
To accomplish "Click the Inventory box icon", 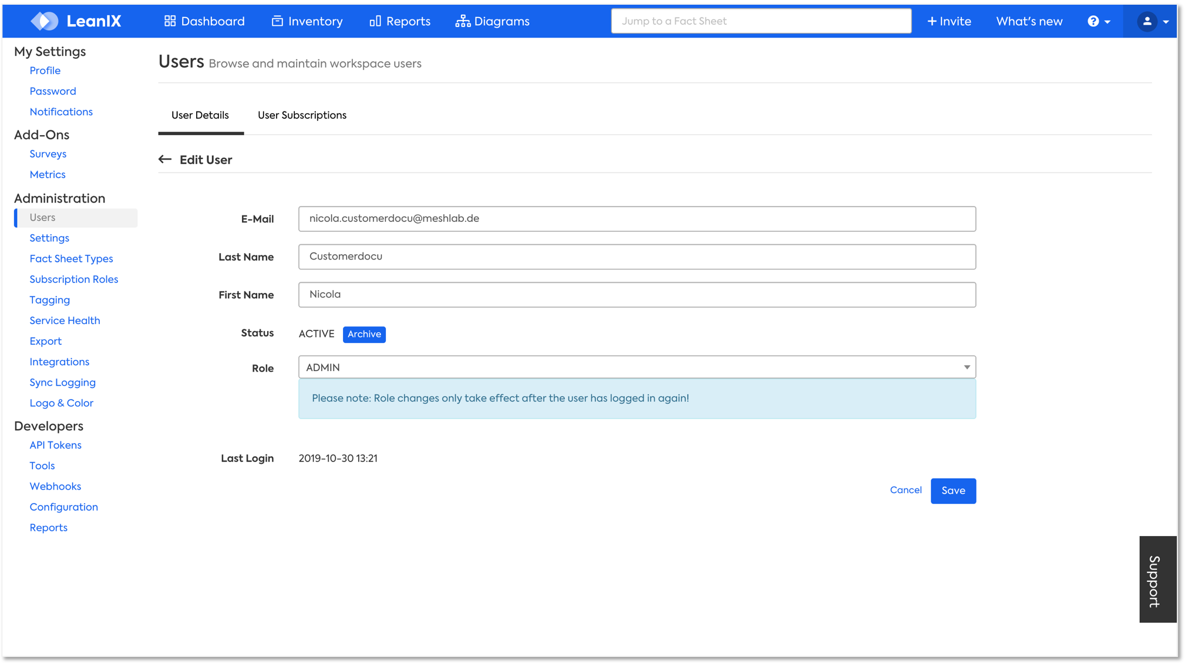I will coord(277,21).
